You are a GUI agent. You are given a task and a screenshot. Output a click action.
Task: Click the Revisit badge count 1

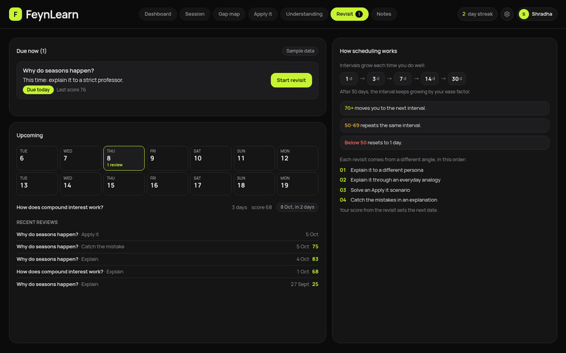(359, 14)
